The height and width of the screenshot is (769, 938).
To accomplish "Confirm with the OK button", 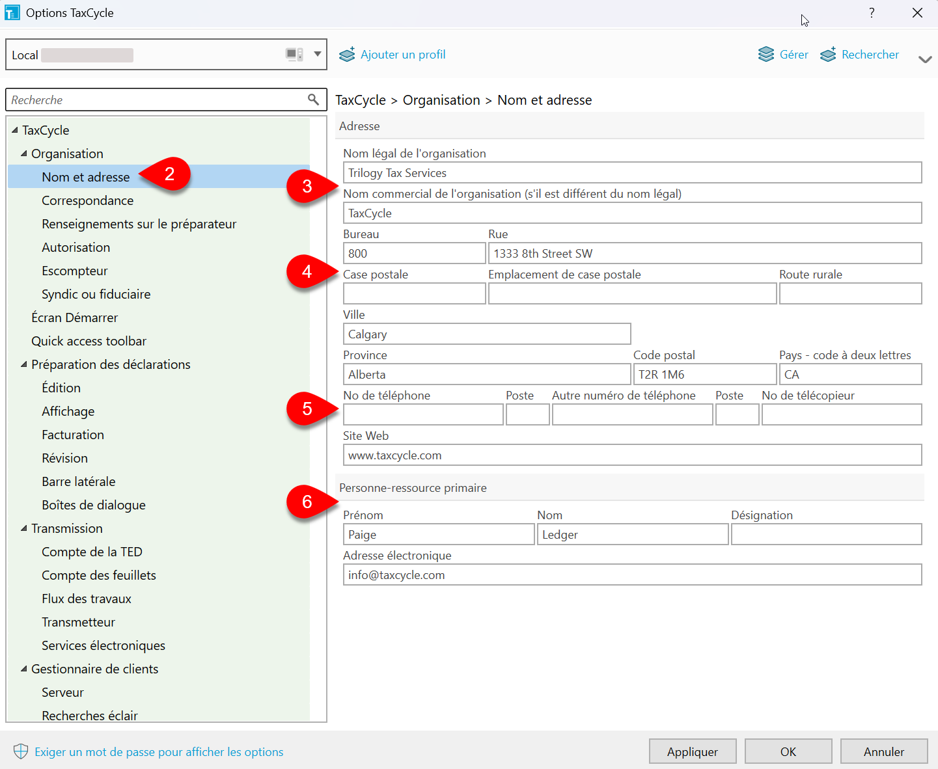I will click(788, 751).
